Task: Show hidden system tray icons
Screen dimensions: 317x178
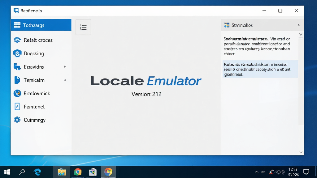Action: tap(257, 172)
